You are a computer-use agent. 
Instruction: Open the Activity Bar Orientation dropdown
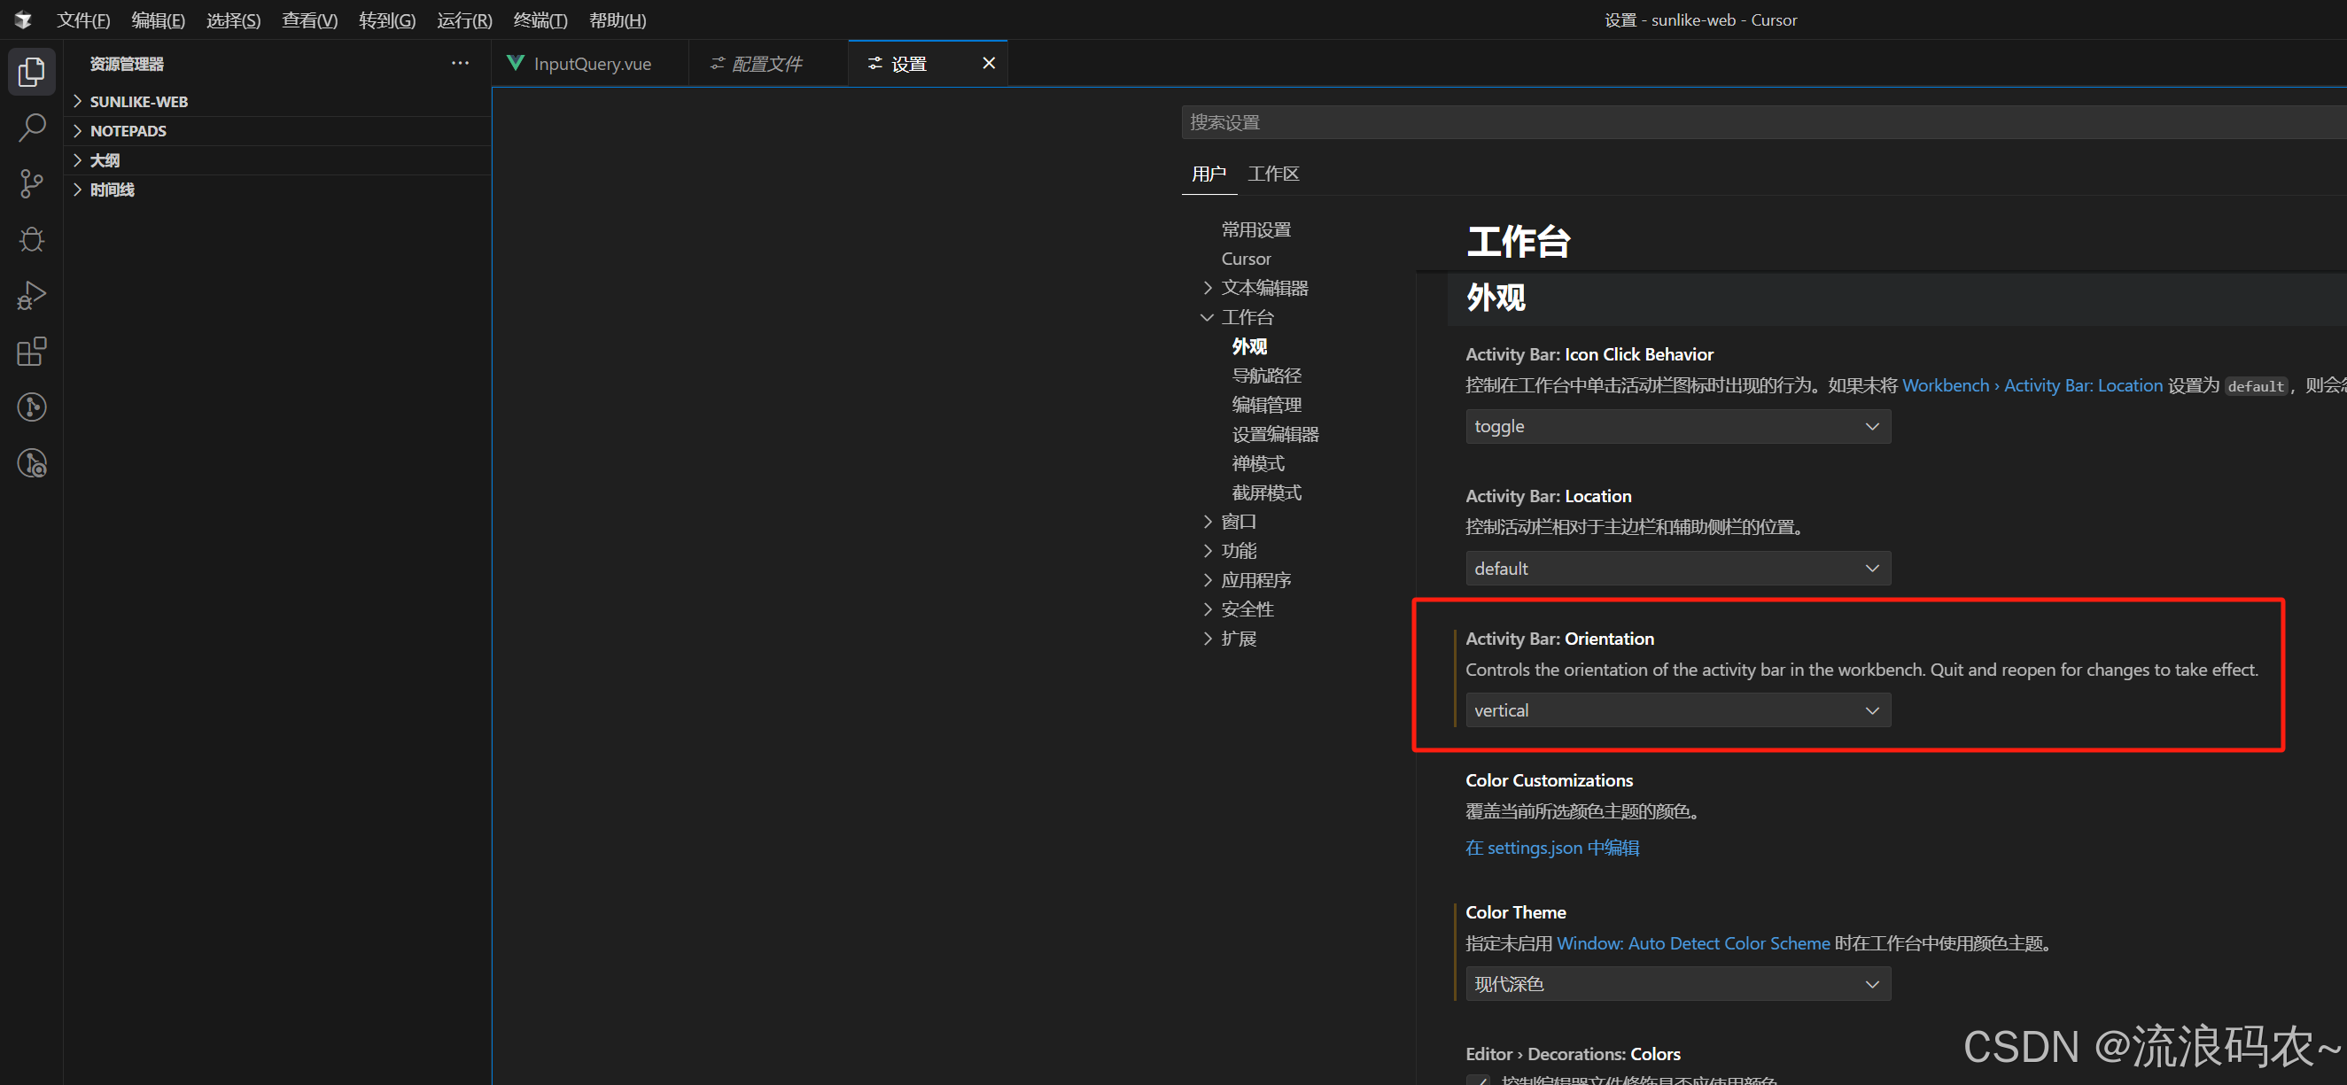(1677, 709)
